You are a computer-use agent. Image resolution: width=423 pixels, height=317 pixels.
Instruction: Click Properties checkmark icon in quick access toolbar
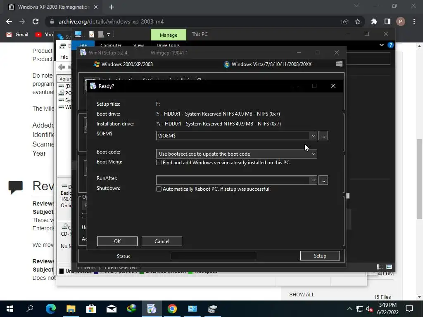click(92, 34)
